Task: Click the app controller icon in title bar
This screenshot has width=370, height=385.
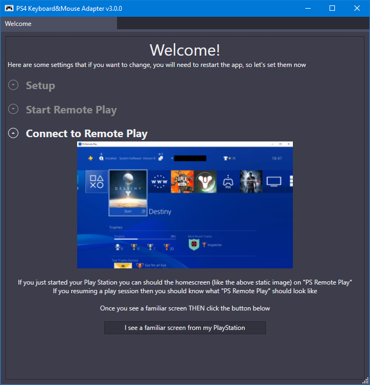Action: point(9,8)
